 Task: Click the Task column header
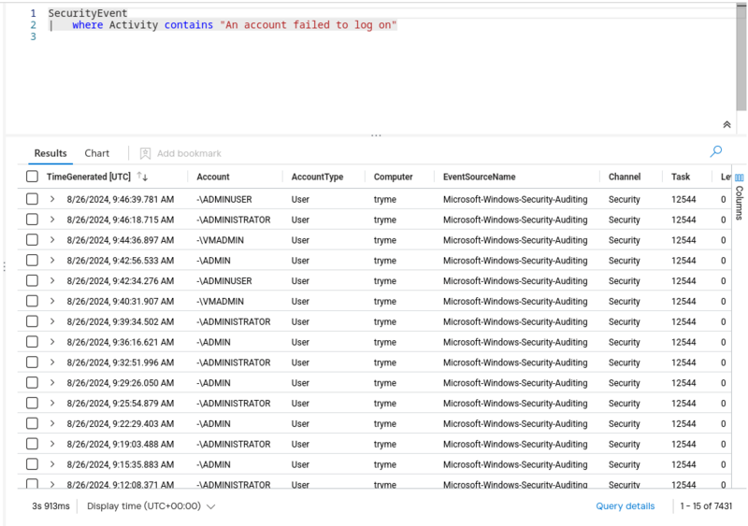pyautogui.click(x=681, y=177)
